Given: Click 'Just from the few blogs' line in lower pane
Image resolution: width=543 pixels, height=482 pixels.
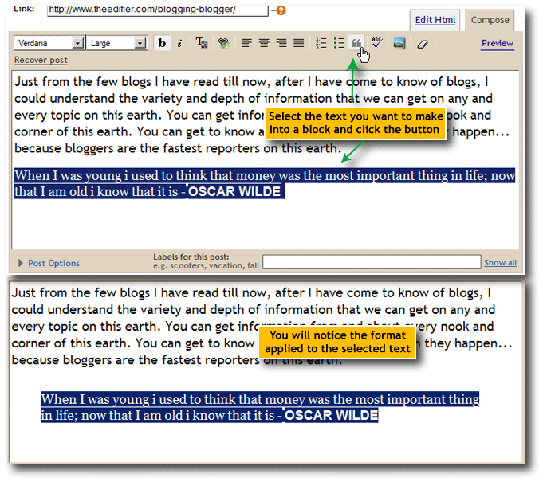Looking at the screenshot, I should tap(251, 292).
